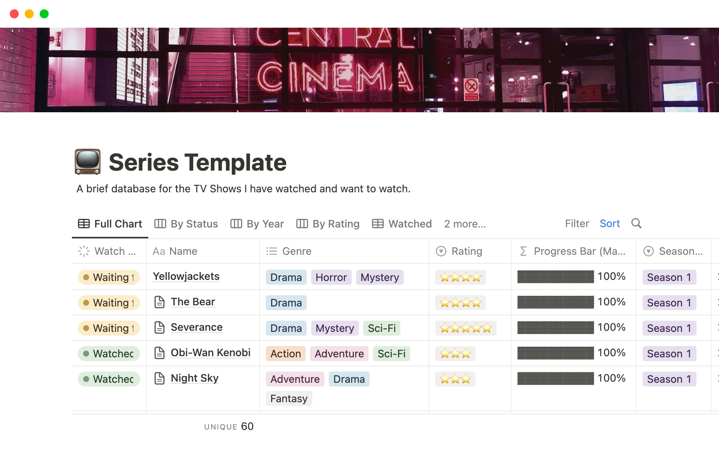Image resolution: width=719 pixels, height=449 pixels.
Task: Open the Yellowjackets page link
Action: coord(186,276)
